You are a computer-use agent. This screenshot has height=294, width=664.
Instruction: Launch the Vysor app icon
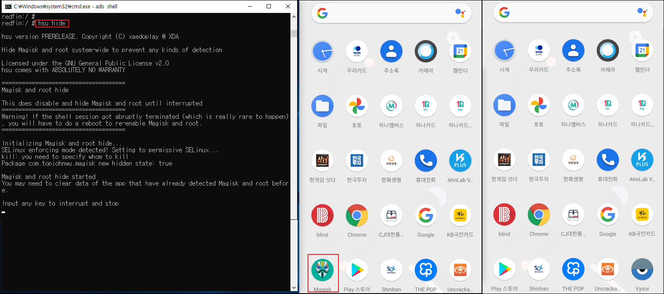pos(642,269)
